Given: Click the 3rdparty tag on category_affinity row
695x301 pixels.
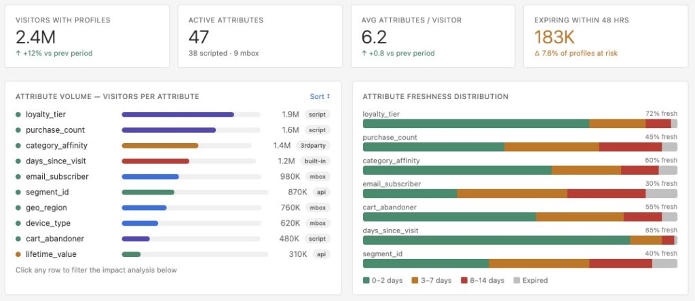Looking at the screenshot, I should click(x=314, y=146).
